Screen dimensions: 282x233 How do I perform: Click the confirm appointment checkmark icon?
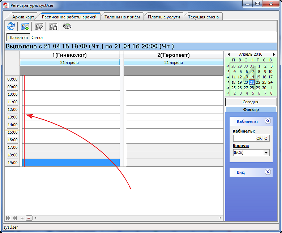39,26
